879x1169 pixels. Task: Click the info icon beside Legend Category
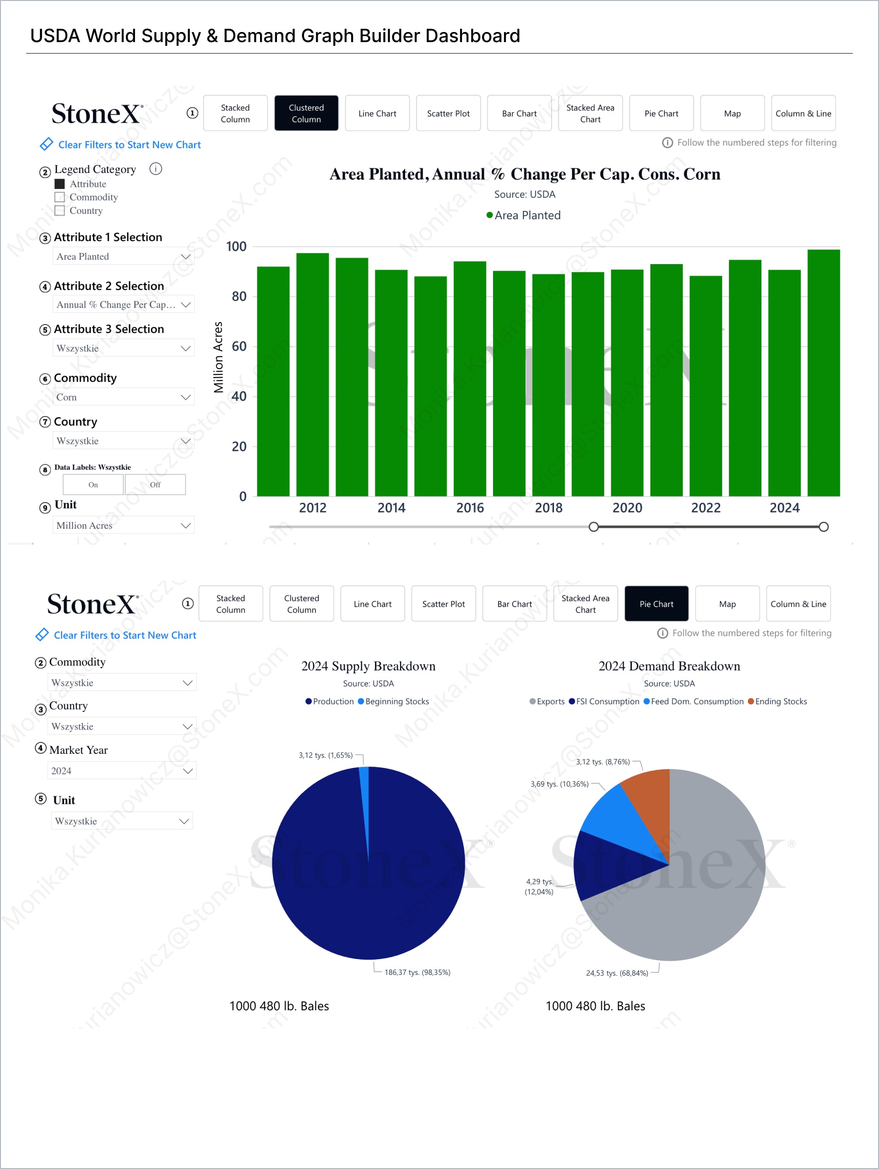155,169
